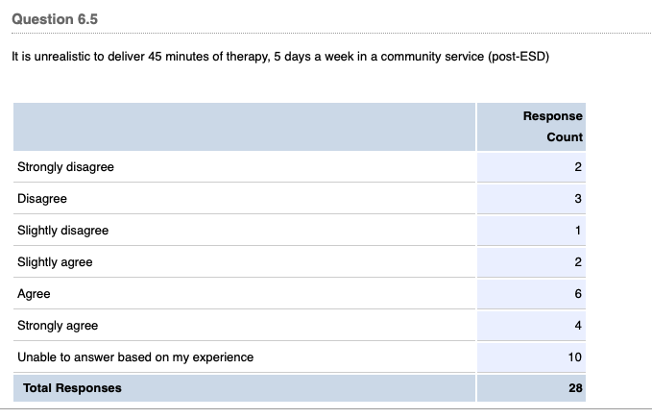This screenshot has height=418, width=652.
Task: Select the Slightly disagree row label
Action: click(62, 231)
